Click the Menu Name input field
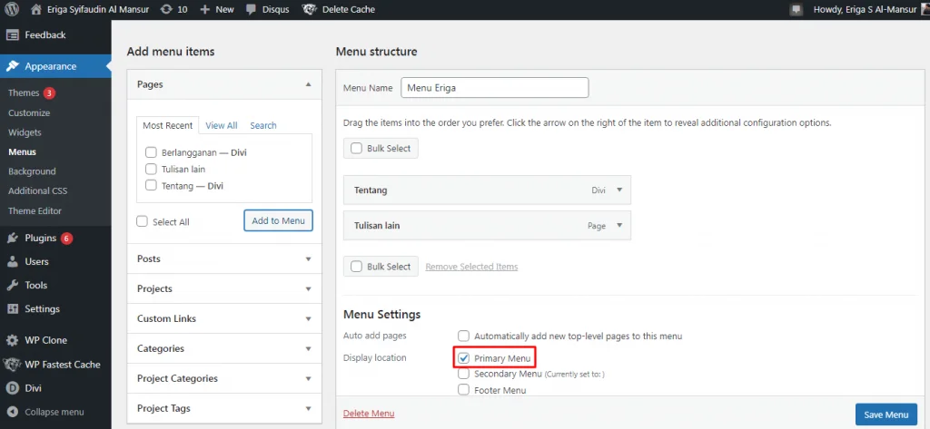Image resolution: width=930 pixels, height=429 pixels. 495,87
